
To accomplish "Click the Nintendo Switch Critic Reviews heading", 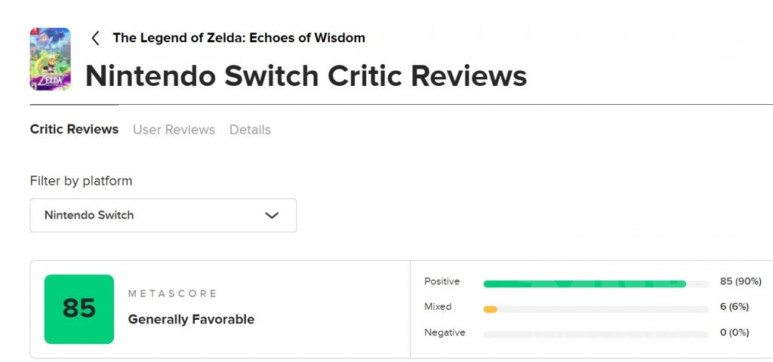I will coord(306,76).
